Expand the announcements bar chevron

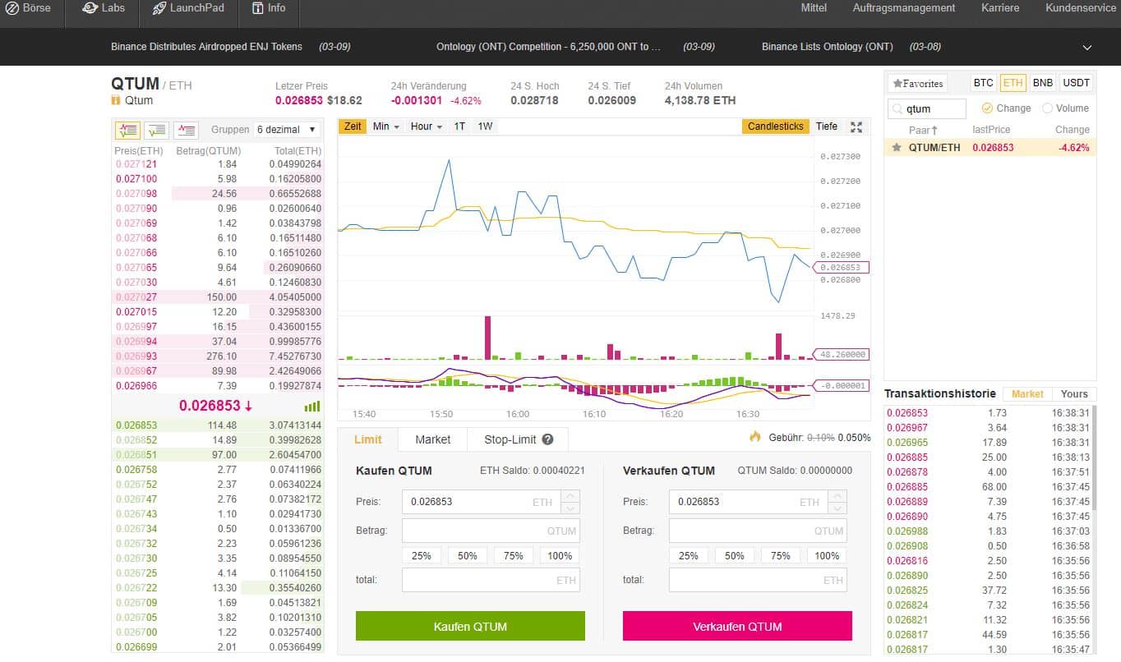(x=1087, y=48)
